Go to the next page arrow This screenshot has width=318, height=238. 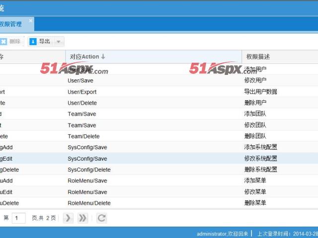click(x=68, y=218)
